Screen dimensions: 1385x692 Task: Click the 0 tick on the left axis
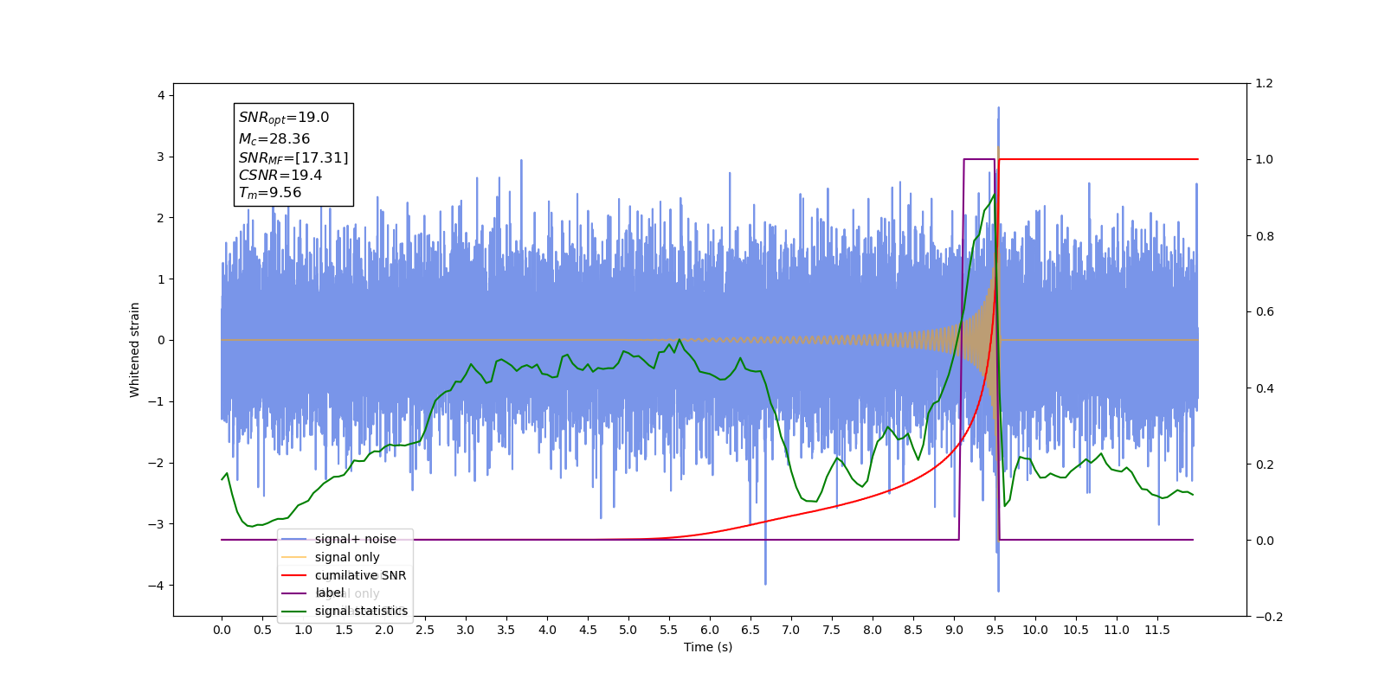[x=161, y=340]
